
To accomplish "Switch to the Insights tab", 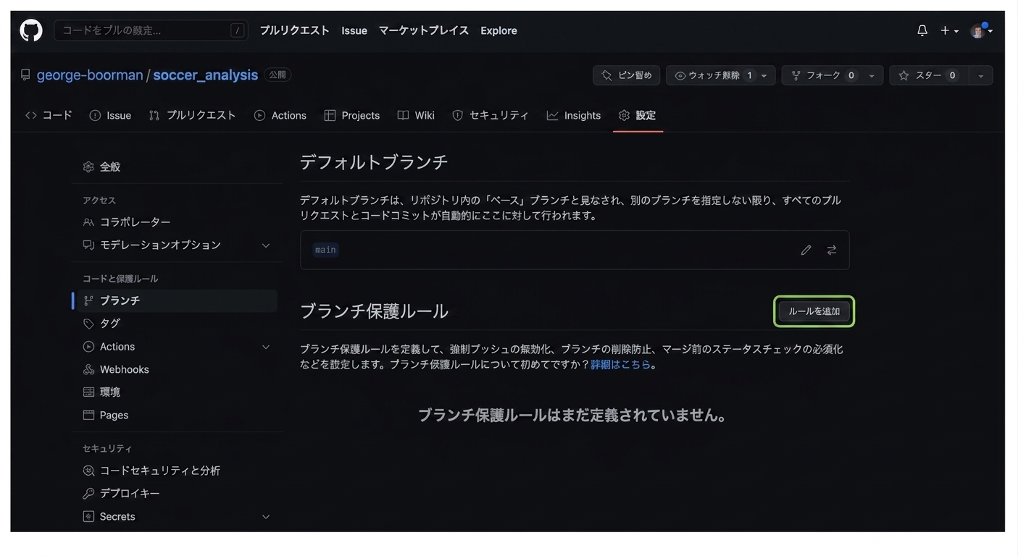I will point(574,115).
